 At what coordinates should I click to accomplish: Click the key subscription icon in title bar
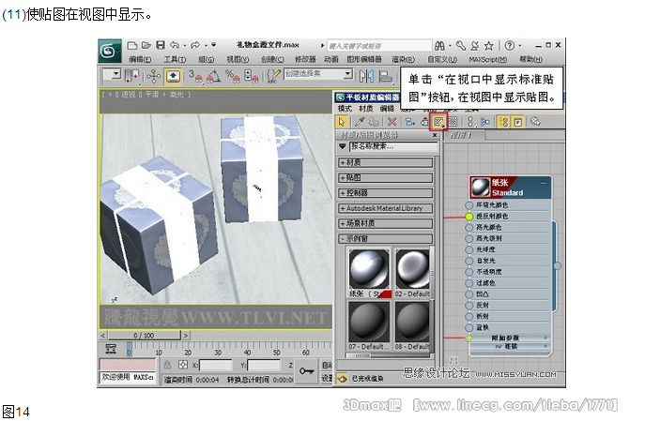point(461,46)
